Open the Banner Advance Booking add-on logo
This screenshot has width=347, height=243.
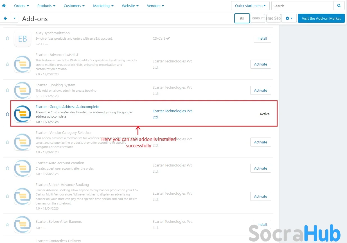pos(22,196)
